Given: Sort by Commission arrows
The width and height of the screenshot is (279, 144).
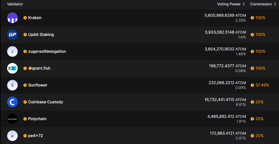Looking at the screenshot, I should point(275,4).
